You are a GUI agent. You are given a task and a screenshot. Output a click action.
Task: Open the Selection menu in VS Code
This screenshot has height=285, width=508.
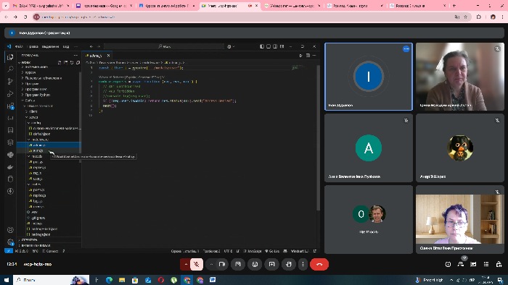coord(51,46)
